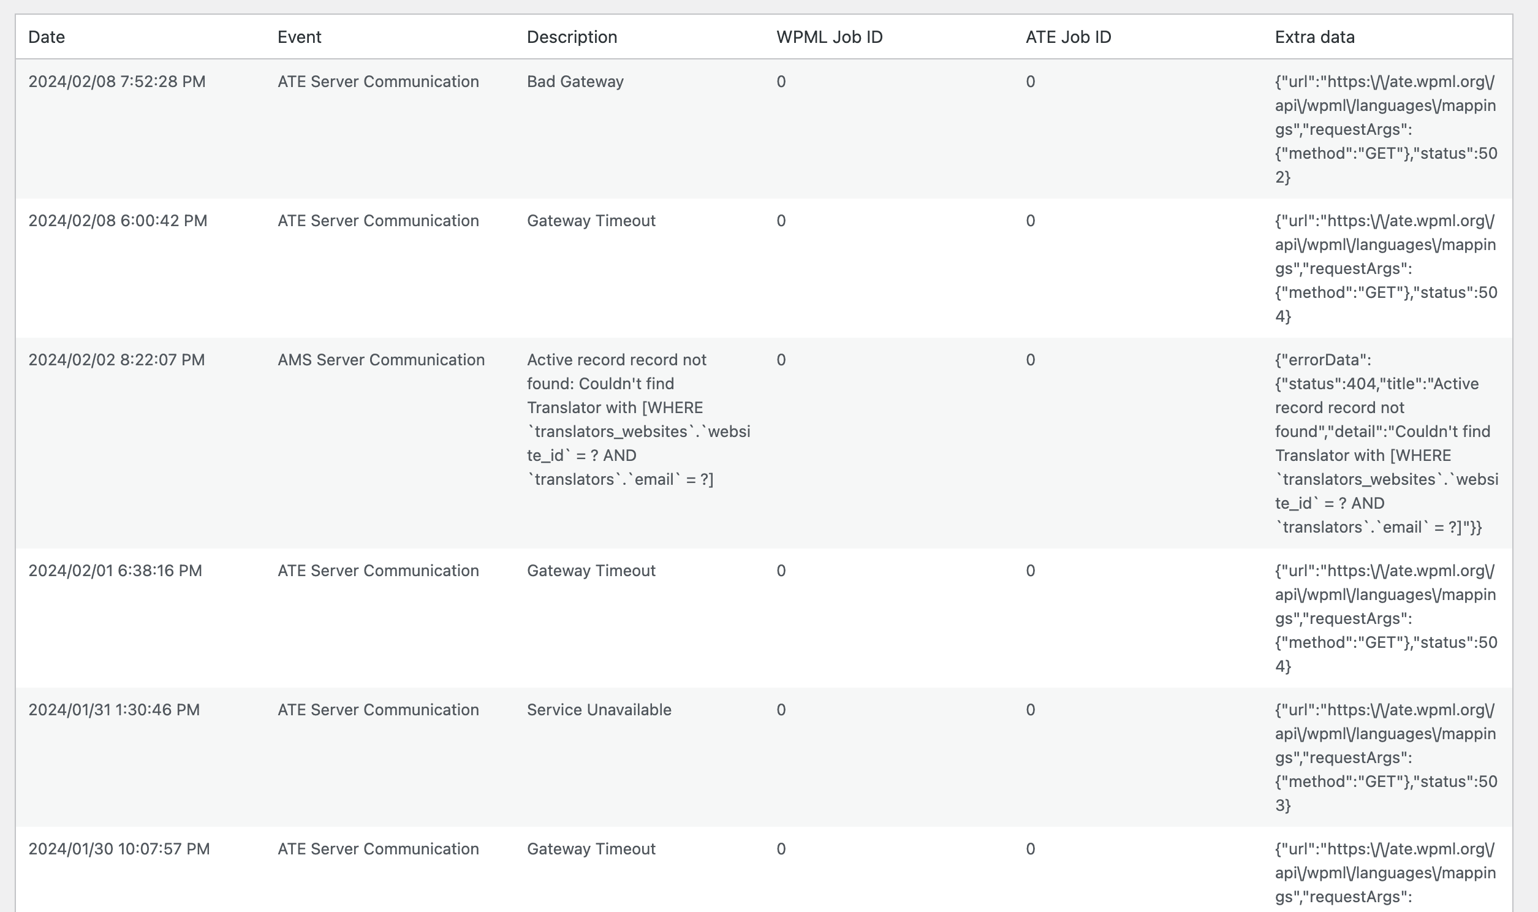Click ATE Job ID 0 in AMS Server row
This screenshot has height=912, width=1538.
[1030, 360]
